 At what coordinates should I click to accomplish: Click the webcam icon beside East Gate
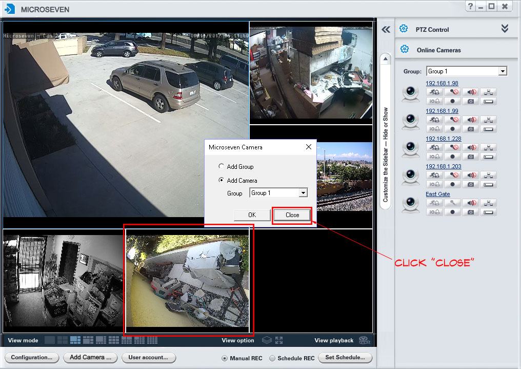(411, 205)
